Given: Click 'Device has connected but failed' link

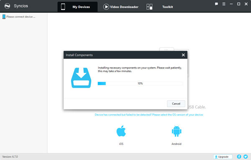Looking at the screenshot, I should pyautogui.click(x=149, y=114).
